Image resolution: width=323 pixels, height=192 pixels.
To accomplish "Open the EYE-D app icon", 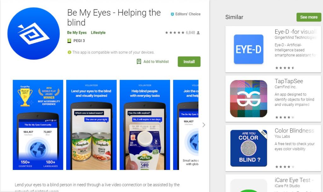I will click(249, 49).
